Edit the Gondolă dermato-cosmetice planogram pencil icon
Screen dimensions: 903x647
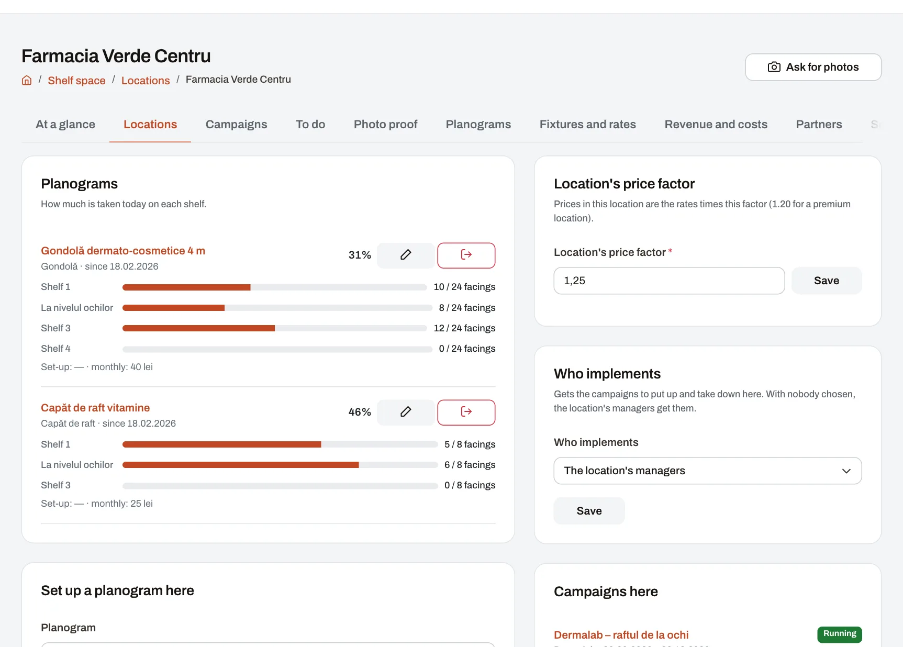pos(406,255)
